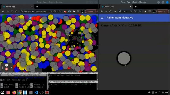Viewport: 170px width, 95px height.
Task: Open the network tray icon
Action: 156,93
